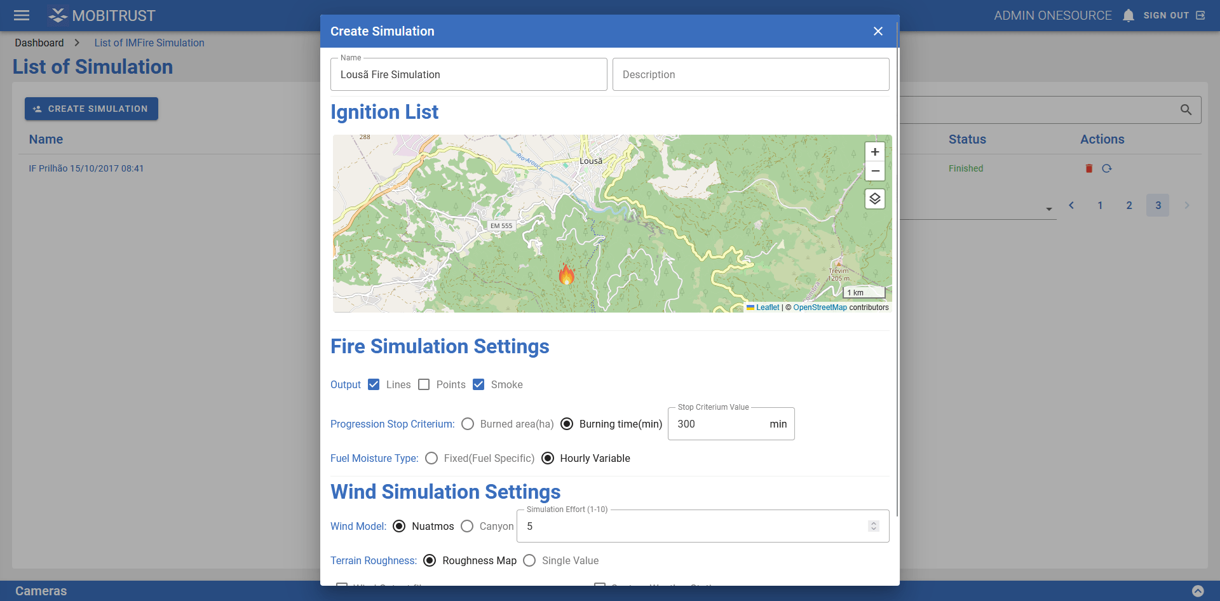The width and height of the screenshot is (1220, 601).
Task: Zoom out on the ignition map
Action: (875, 171)
